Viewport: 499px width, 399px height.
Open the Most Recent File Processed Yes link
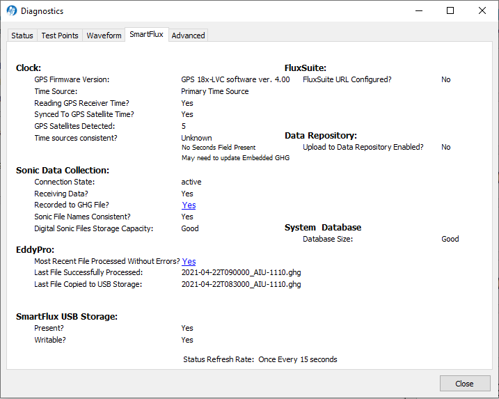click(189, 261)
